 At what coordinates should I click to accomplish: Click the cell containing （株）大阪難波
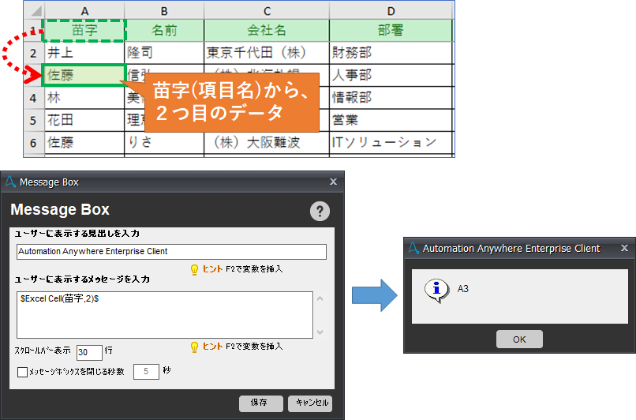(267, 142)
